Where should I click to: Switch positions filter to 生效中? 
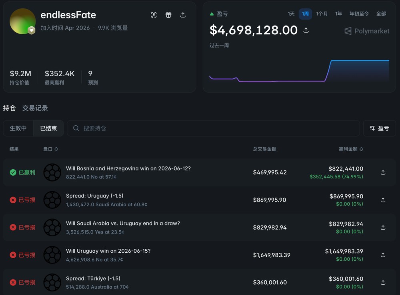(18, 128)
